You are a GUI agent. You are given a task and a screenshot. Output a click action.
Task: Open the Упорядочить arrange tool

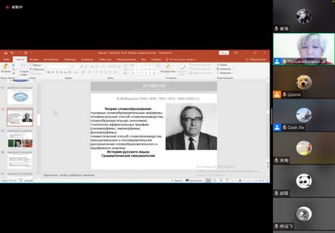(x=168, y=68)
